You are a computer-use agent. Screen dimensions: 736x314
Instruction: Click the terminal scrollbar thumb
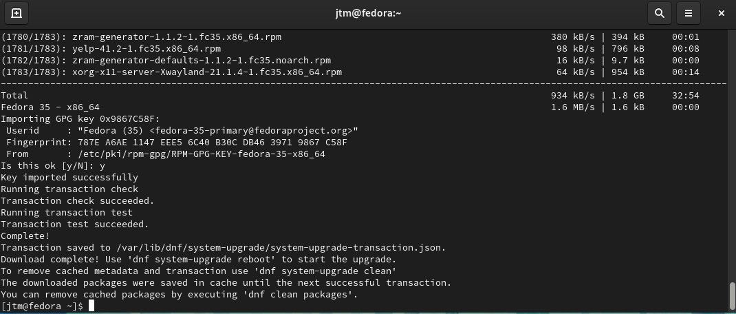click(732, 296)
